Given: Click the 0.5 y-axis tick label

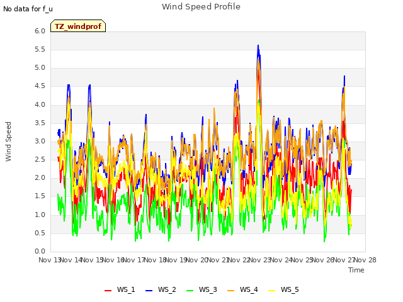Looking at the screenshot, I should pos(40,233).
